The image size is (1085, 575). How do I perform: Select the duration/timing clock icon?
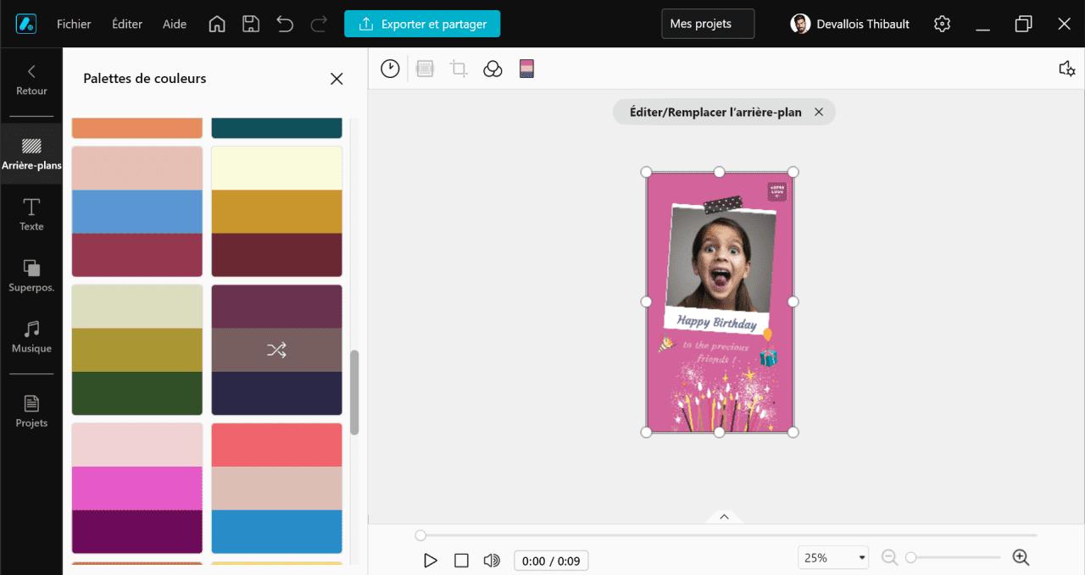click(389, 69)
